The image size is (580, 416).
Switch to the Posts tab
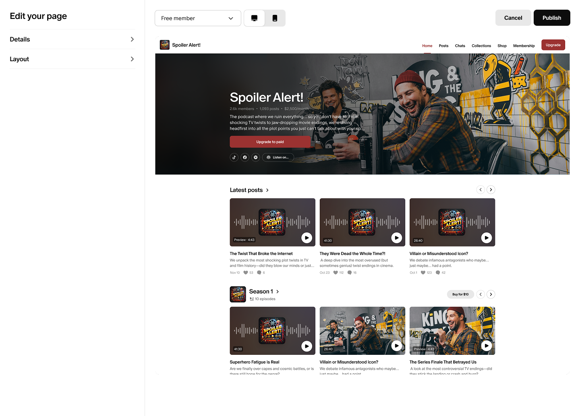pos(443,46)
